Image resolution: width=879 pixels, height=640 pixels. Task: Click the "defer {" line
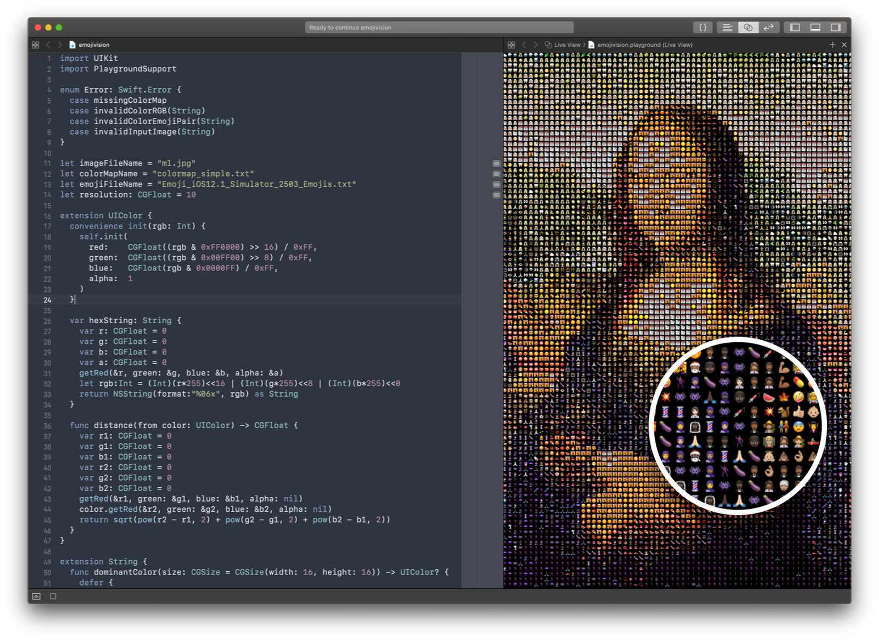pyautogui.click(x=96, y=583)
